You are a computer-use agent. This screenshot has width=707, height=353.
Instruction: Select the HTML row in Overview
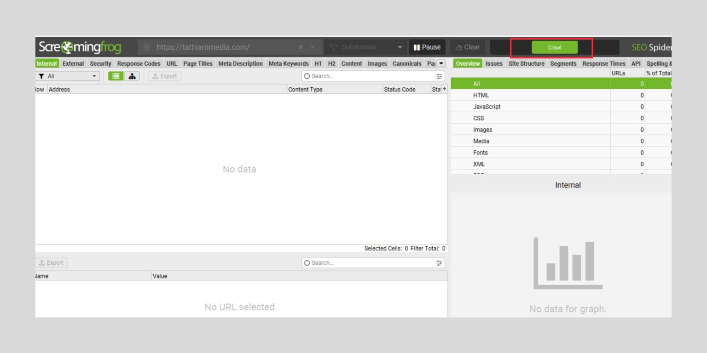coord(481,95)
